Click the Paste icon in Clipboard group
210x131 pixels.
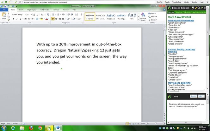coord(4,17)
